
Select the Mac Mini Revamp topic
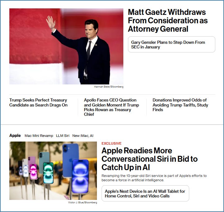point(39,136)
